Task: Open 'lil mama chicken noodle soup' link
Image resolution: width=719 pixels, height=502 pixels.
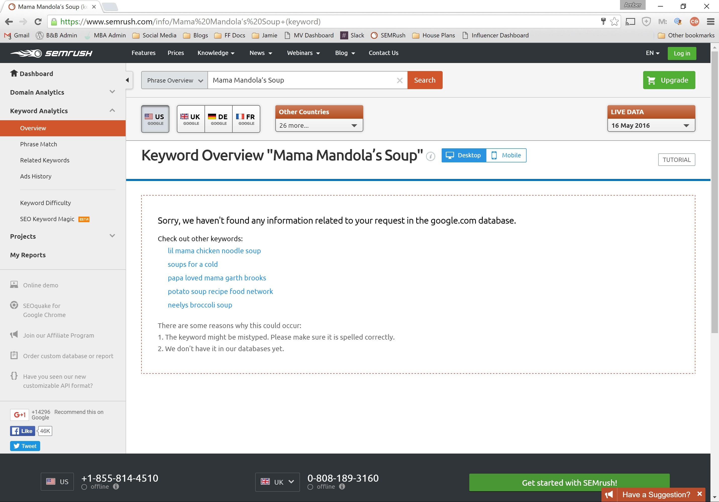Action: click(x=214, y=251)
